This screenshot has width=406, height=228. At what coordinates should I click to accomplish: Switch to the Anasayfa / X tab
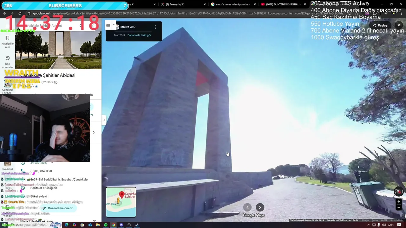pyautogui.click(x=174, y=4)
